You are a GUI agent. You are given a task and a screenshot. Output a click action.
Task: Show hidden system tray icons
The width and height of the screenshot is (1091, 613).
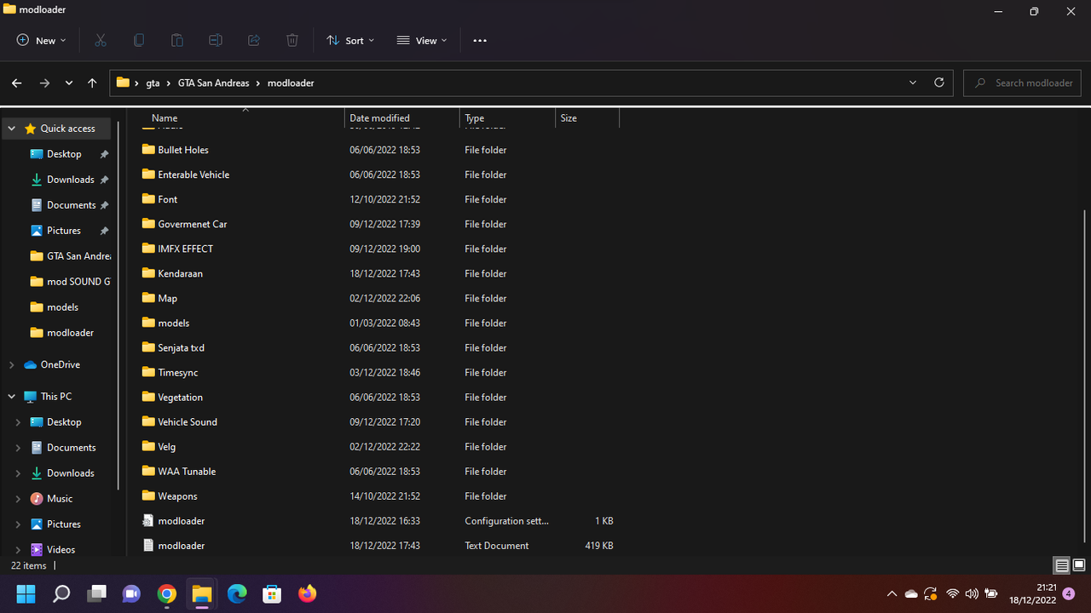[892, 593]
